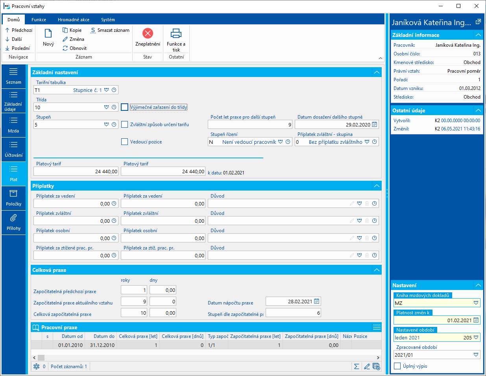Open calendar for Datum nápočtu praxe
This screenshot has height=376, width=486.
tap(317, 301)
